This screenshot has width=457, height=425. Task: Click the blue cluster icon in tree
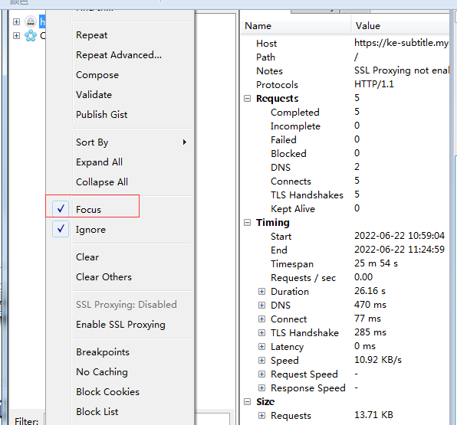click(x=31, y=36)
